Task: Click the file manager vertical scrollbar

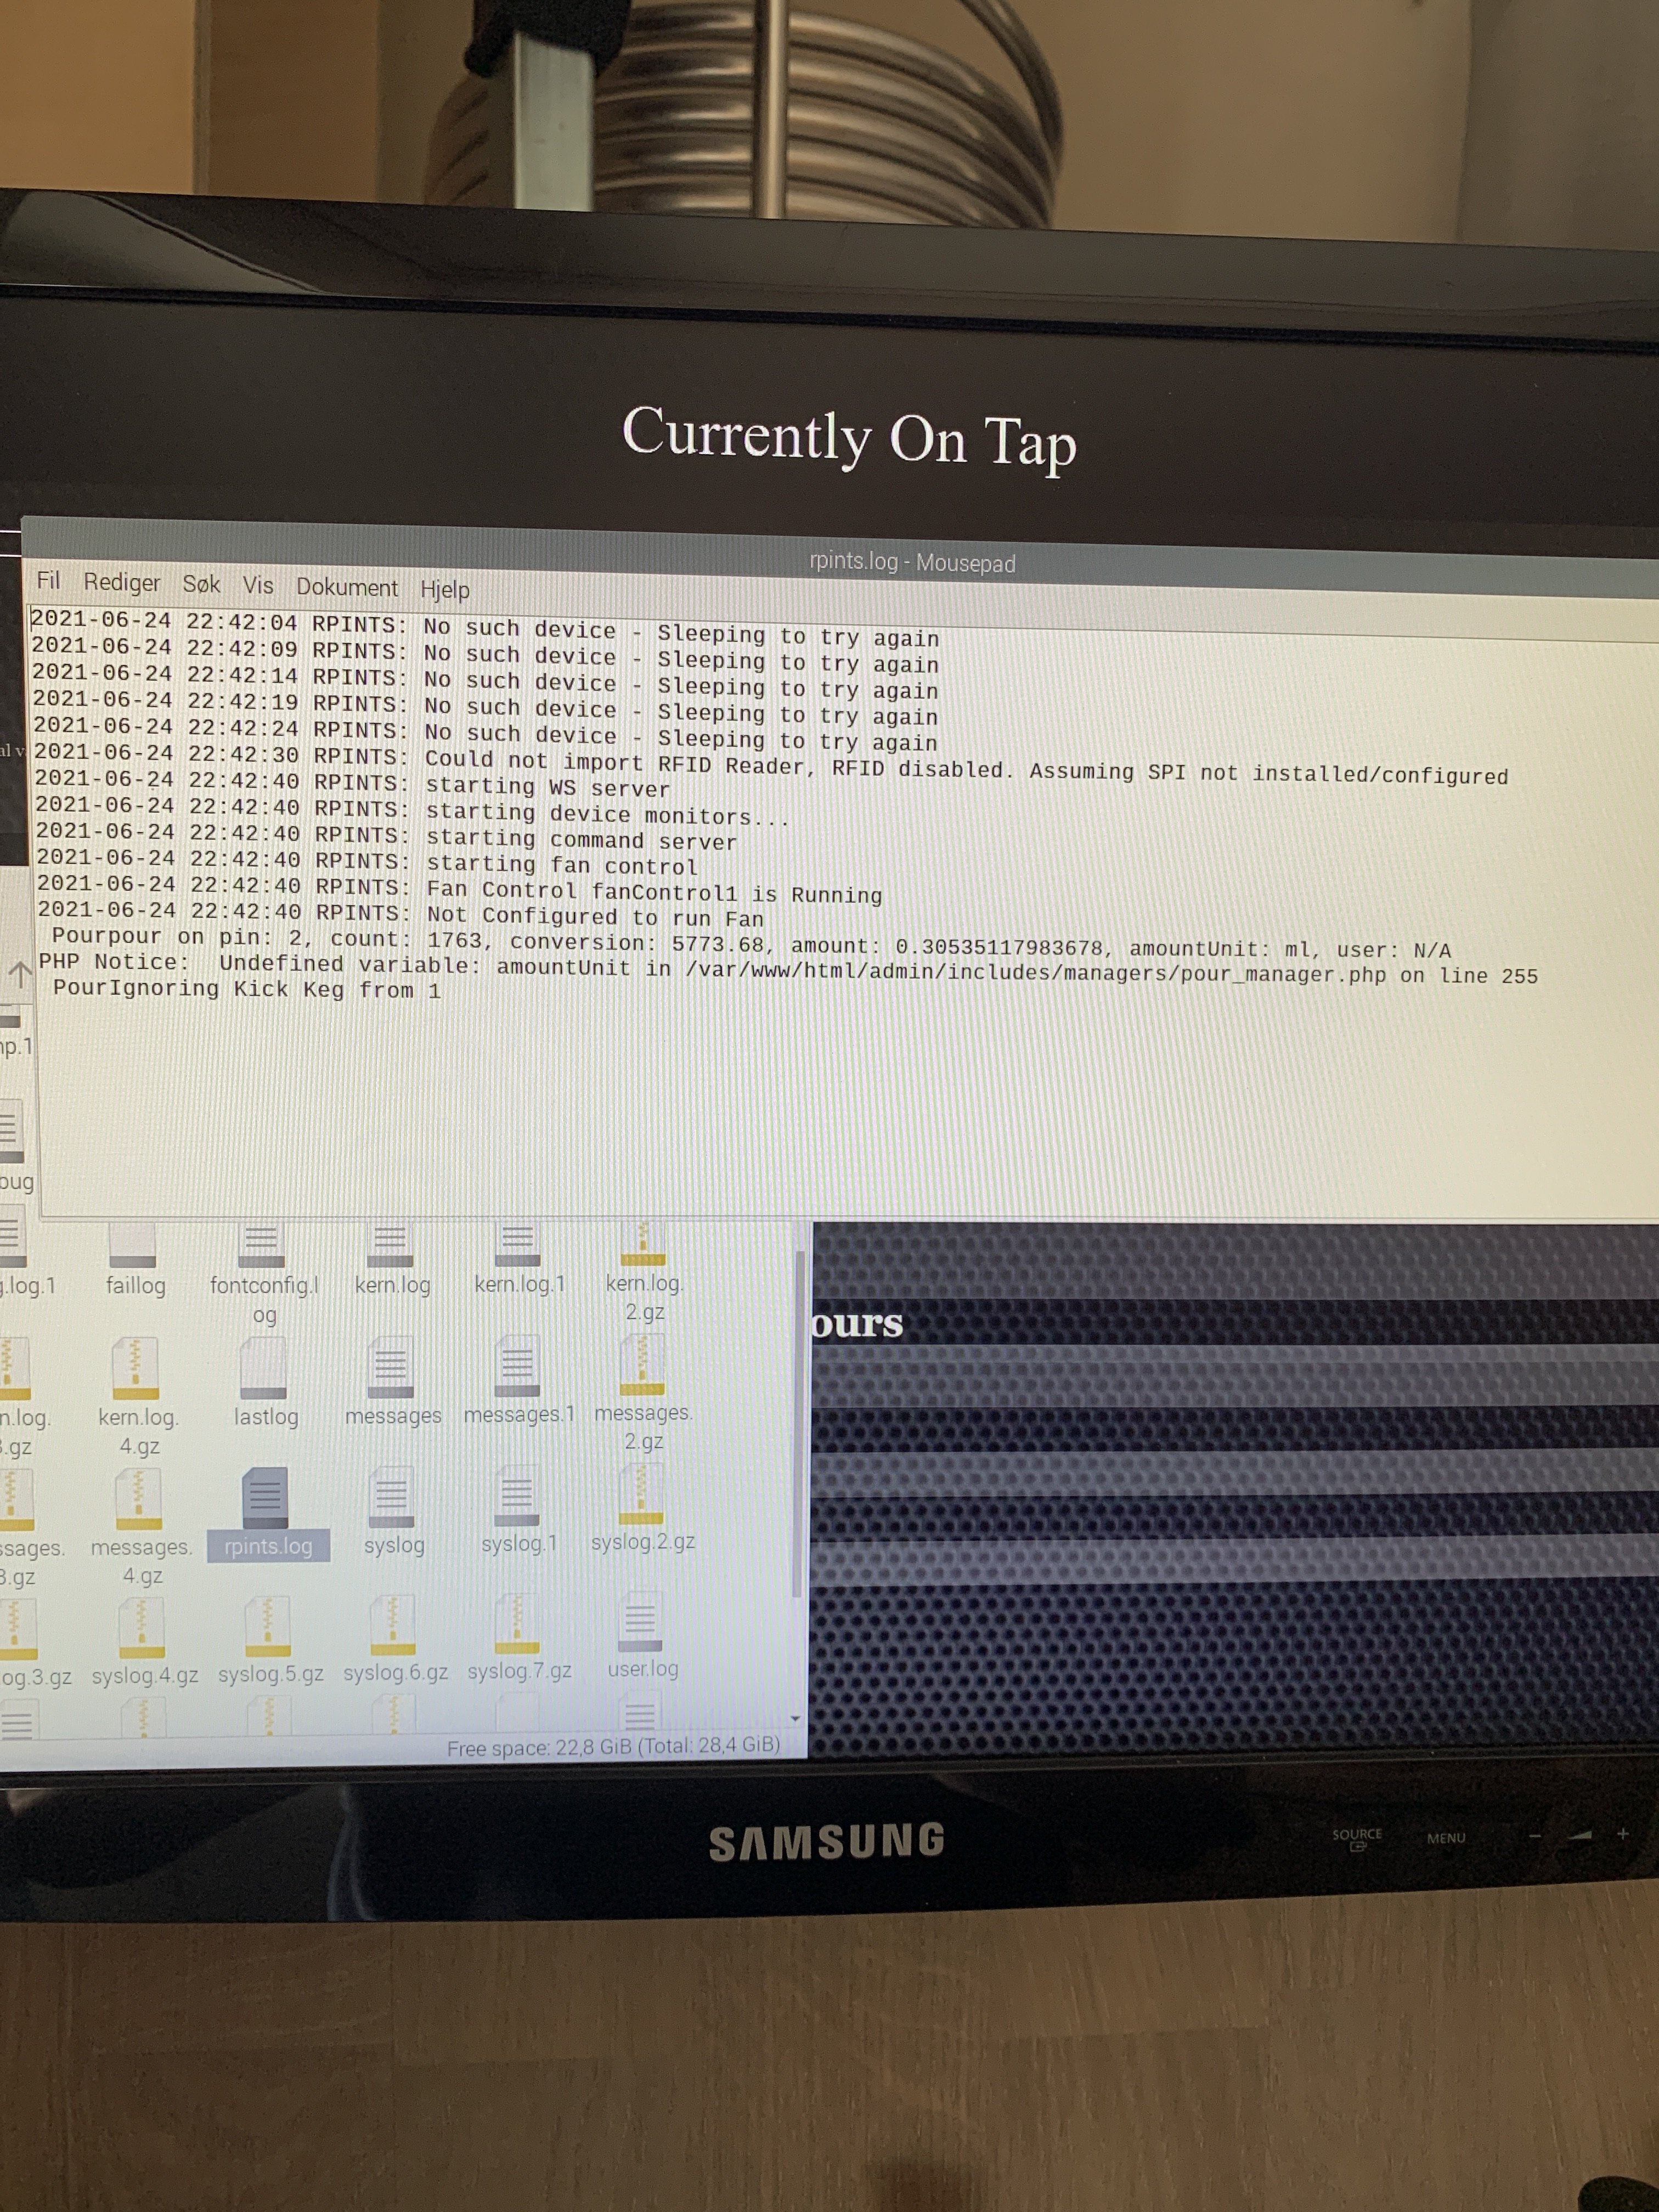Action: pyautogui.click(x=798, y=1425)
